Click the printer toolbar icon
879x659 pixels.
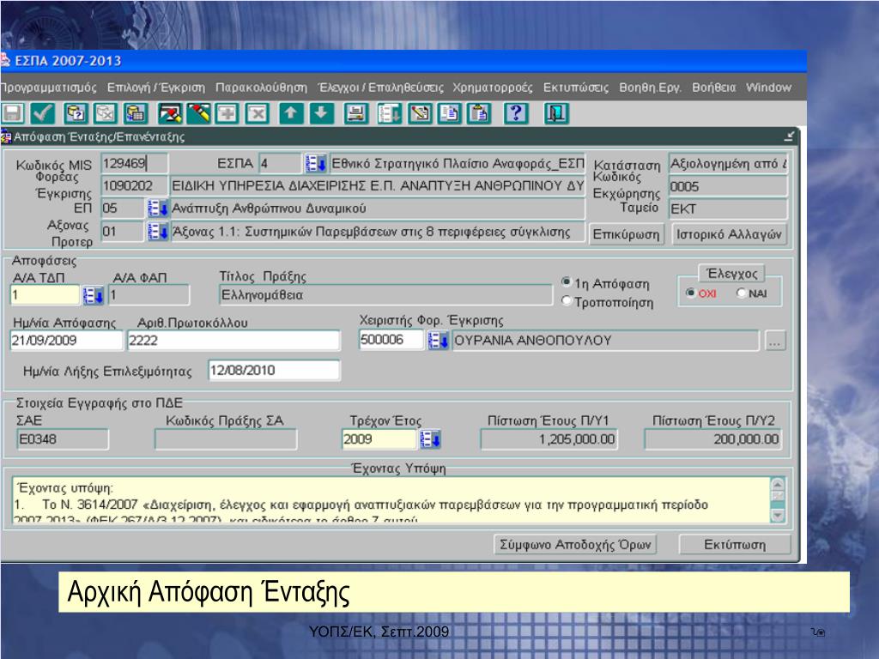355,114
